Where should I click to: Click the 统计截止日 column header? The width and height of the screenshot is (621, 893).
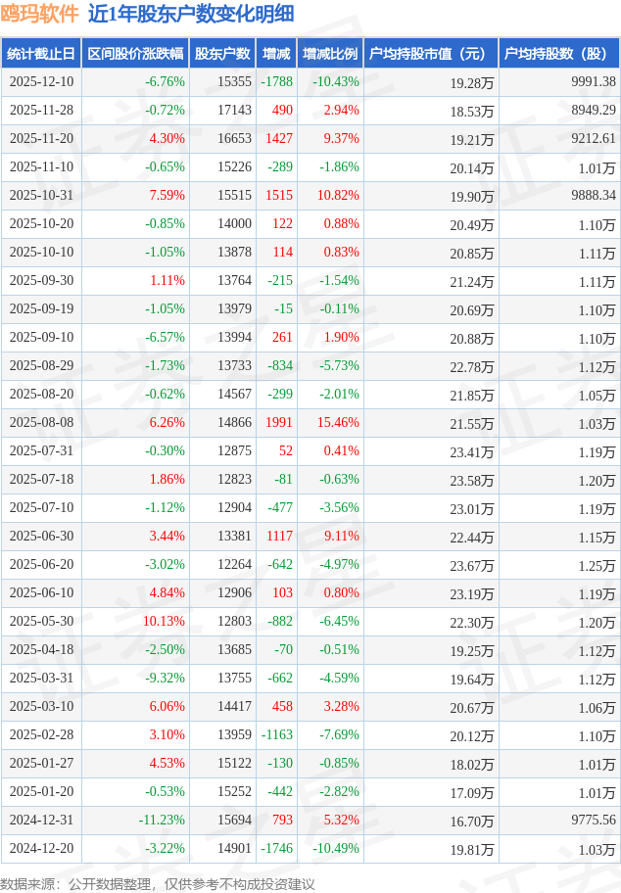pyautogui.click(x=40, y=54)
